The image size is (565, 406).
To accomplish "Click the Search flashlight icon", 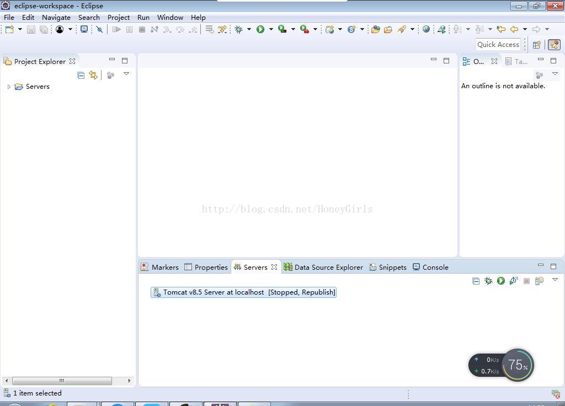I will 402,29.
